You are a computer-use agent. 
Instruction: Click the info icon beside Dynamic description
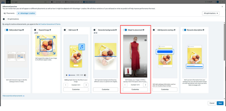point(203,30)
